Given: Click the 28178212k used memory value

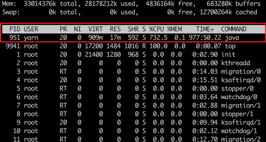Looking at the screenshot, I should (101, 4).
